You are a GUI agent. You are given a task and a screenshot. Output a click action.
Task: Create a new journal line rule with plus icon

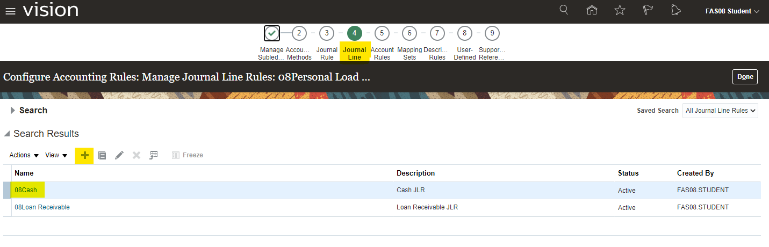(84, 155)
